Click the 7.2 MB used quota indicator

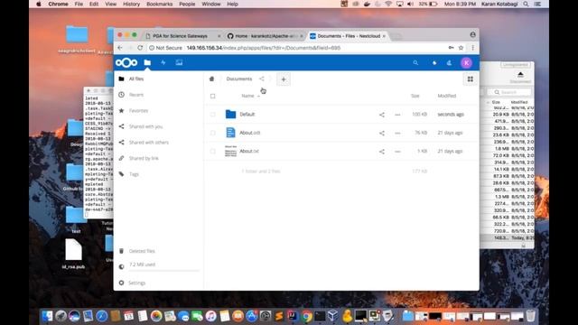coord(142,265)
